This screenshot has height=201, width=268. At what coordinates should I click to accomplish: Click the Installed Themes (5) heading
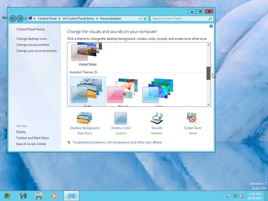tap(83, 72)
